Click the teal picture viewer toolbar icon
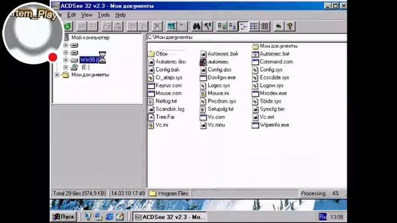397x223 pixels. [172, 26]
